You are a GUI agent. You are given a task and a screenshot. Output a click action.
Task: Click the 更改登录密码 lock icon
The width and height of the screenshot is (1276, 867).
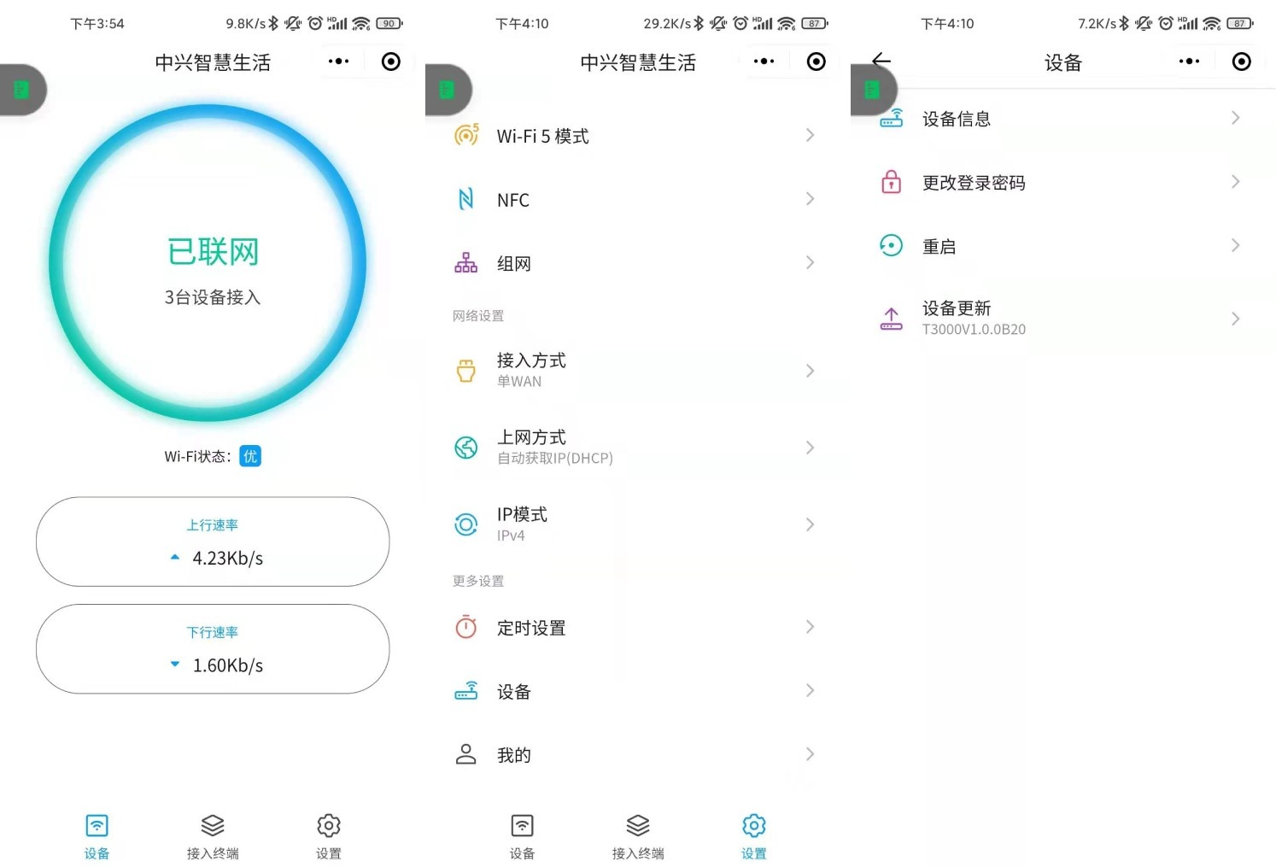(891, 182)
